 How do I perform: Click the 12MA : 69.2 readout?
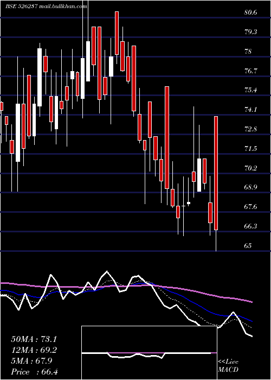[x=34, y=350]
